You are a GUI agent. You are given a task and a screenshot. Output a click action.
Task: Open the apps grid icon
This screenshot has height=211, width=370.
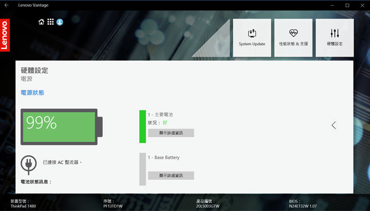click(50, 22)
